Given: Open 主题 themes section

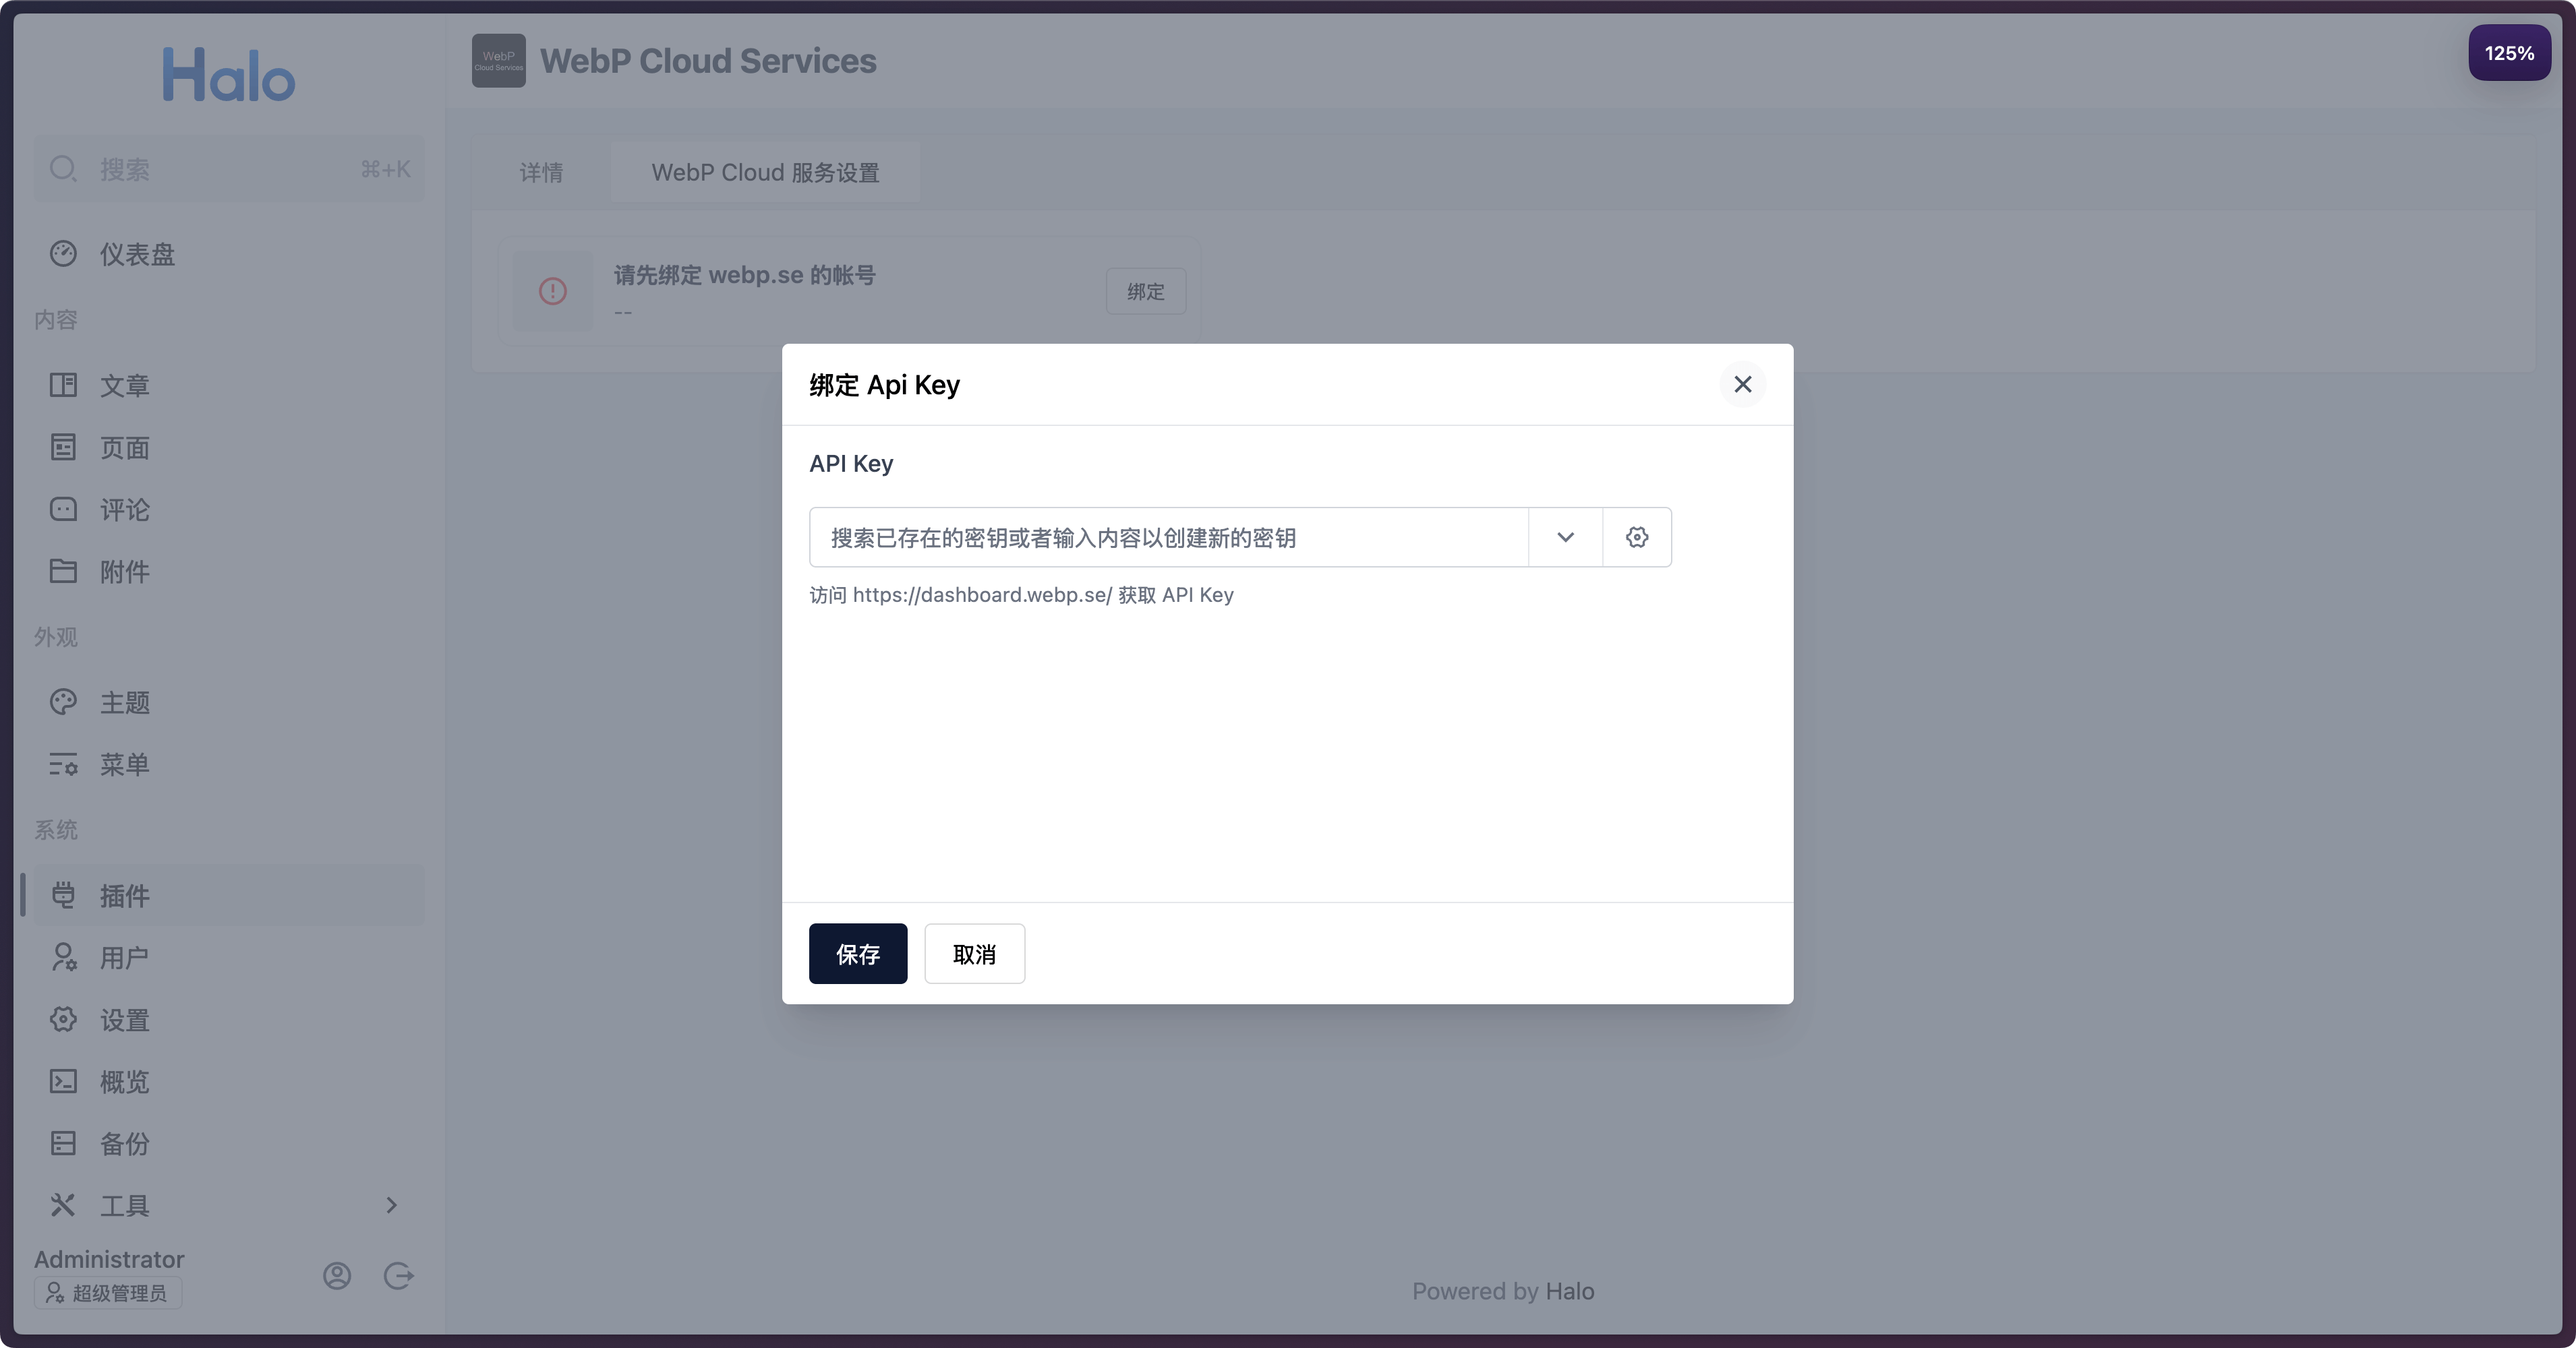Looking at the screenshot, I should click(124, 702).
